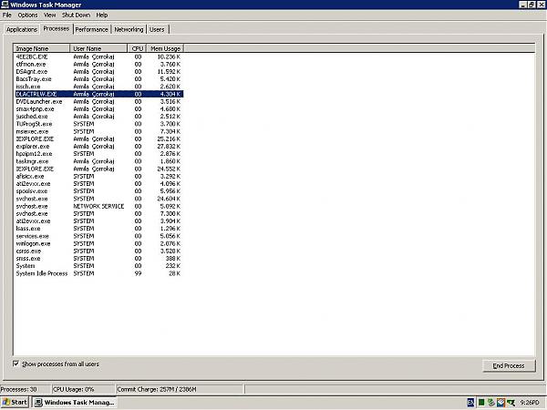
Task: Open the Start menu
Action: 15,403
